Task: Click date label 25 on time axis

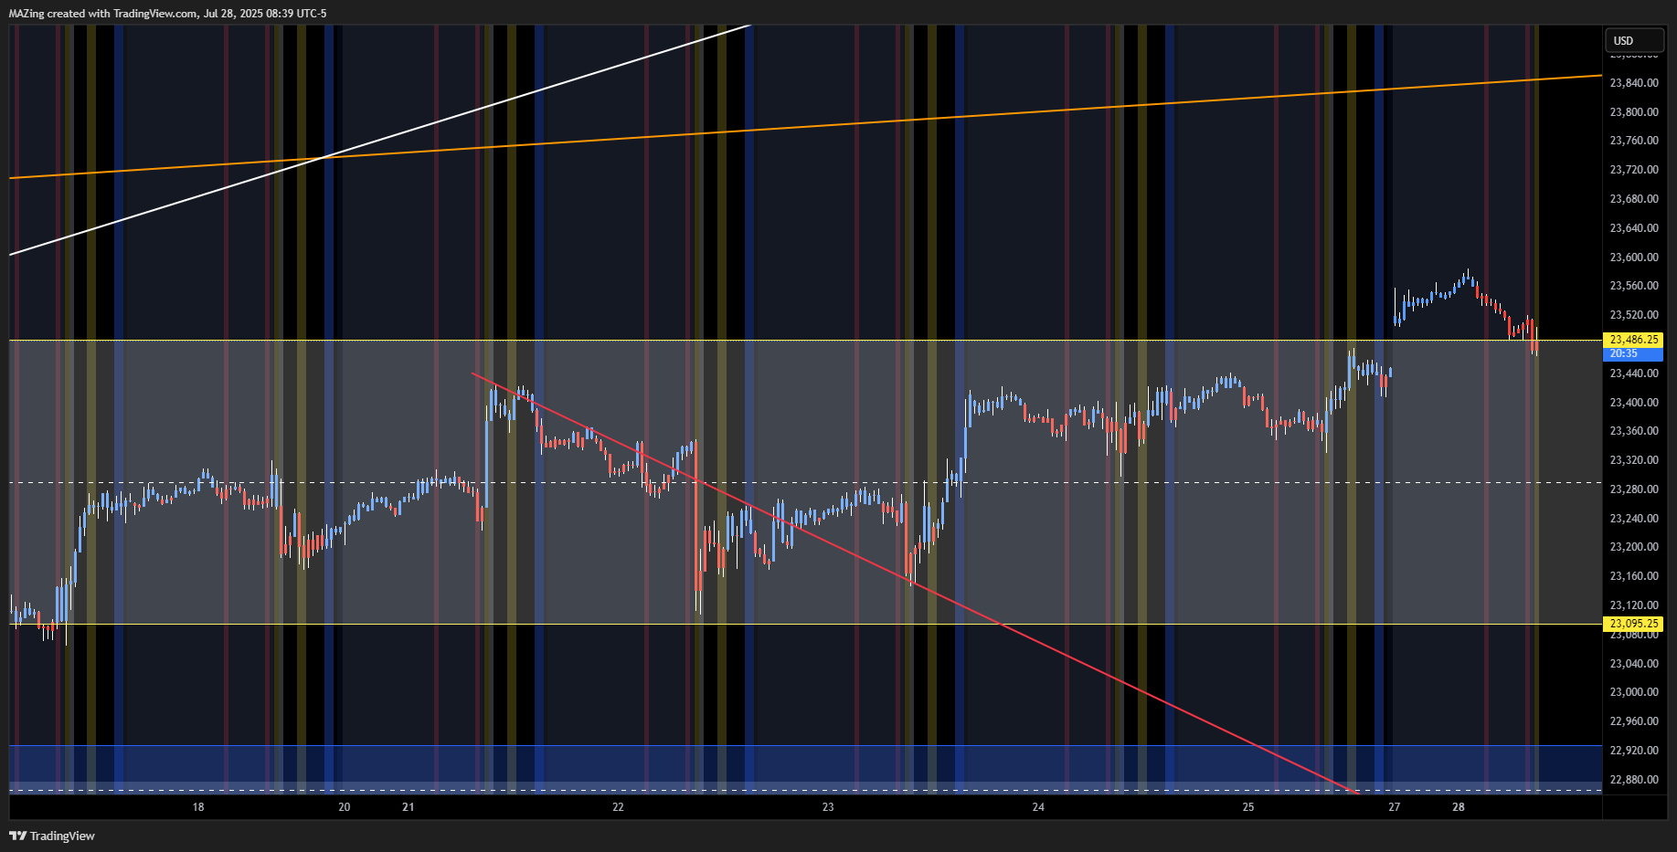Action: tap(1248, 807)
